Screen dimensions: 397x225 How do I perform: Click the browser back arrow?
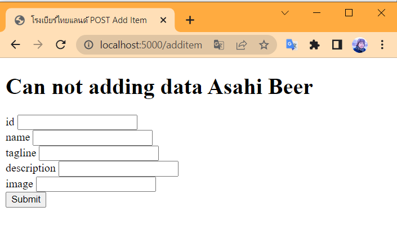click(15, 45)
